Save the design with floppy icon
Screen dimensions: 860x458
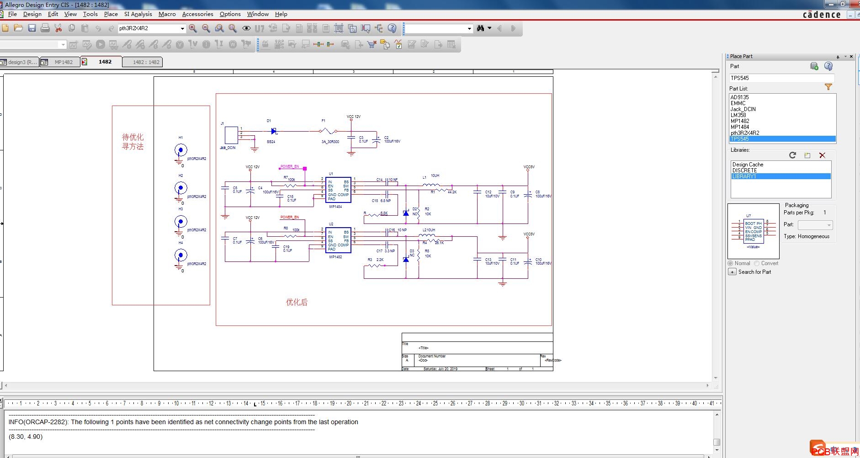click(x=32, y=28)
